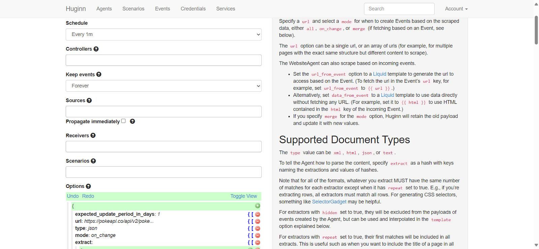Screen dimensions: 539x249
Task: Open the Schedule dropdown showing Every 1m
Action: coord(164,35)
